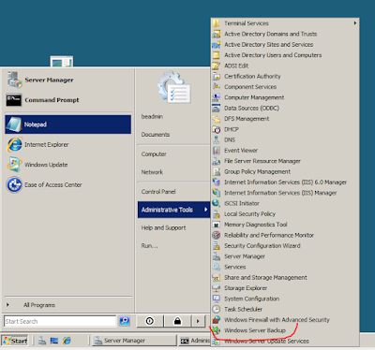The image size is (375, 350).
Task: Expand the shutdown options arrow
Action: tap(198, 321)
